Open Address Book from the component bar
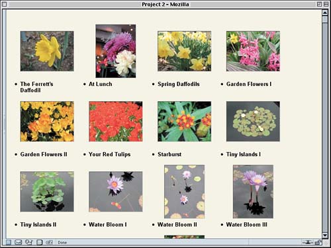This screenshot has height=248, width=331. [x=39, y=242]
